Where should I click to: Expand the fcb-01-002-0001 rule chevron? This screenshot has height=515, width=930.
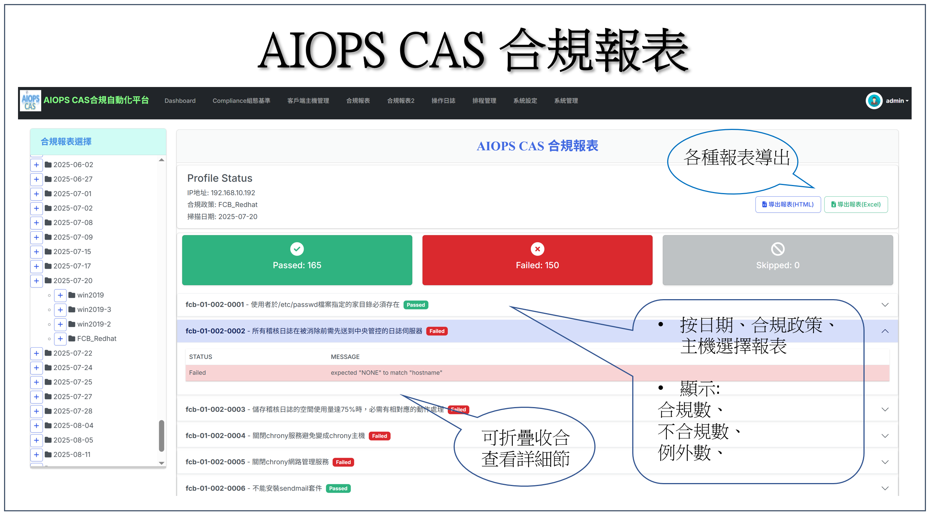(885, 305)
